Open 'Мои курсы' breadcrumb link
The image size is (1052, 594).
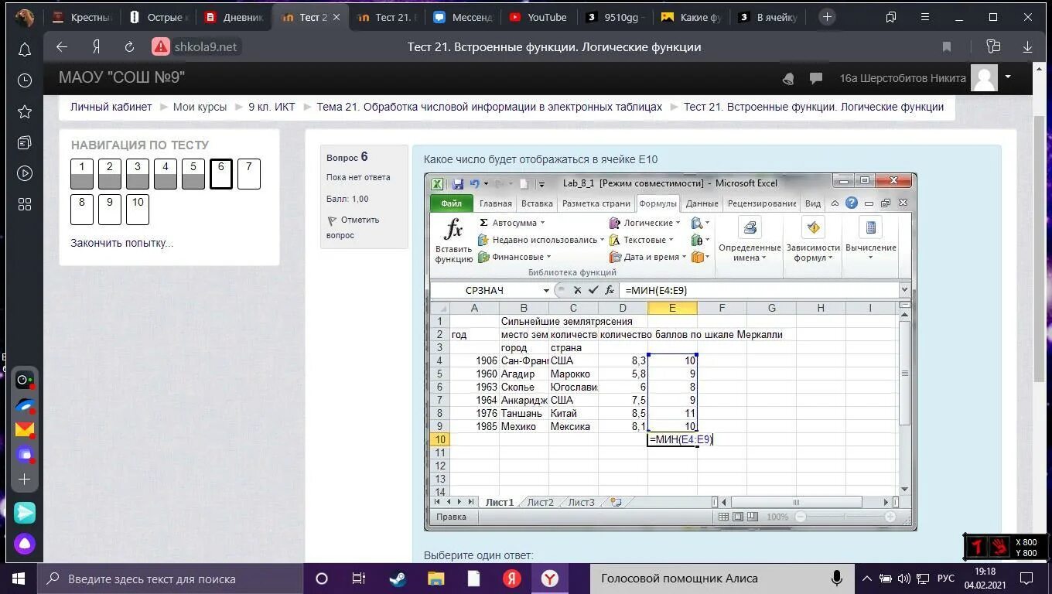pos(200,107)
